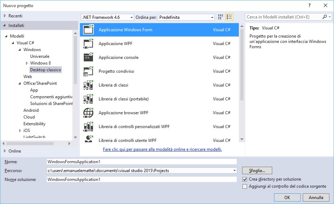Click the Applicazione console template icon
Image resolution: width=334 pixels, height=204 pixels.
click(x=88, y=57)
